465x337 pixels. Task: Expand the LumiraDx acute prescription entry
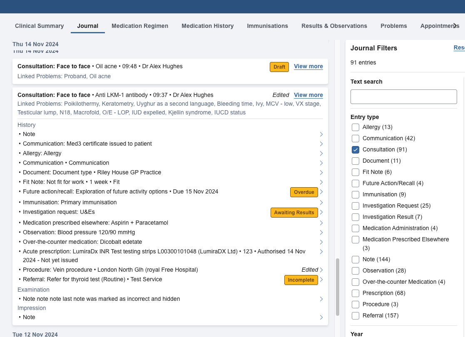coord(321,252)
